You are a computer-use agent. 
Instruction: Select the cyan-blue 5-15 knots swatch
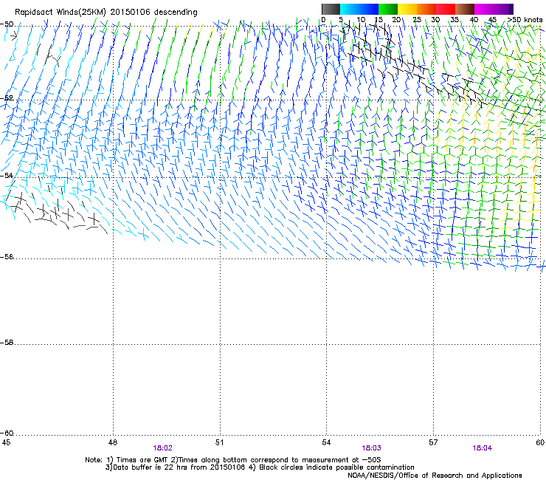tap(359, 9)
